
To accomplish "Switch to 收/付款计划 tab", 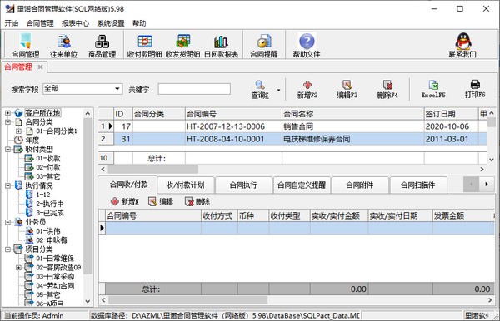I will click(x=185, y=185).
